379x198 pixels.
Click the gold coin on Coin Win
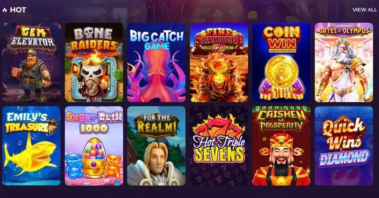(x=281, y=72)
